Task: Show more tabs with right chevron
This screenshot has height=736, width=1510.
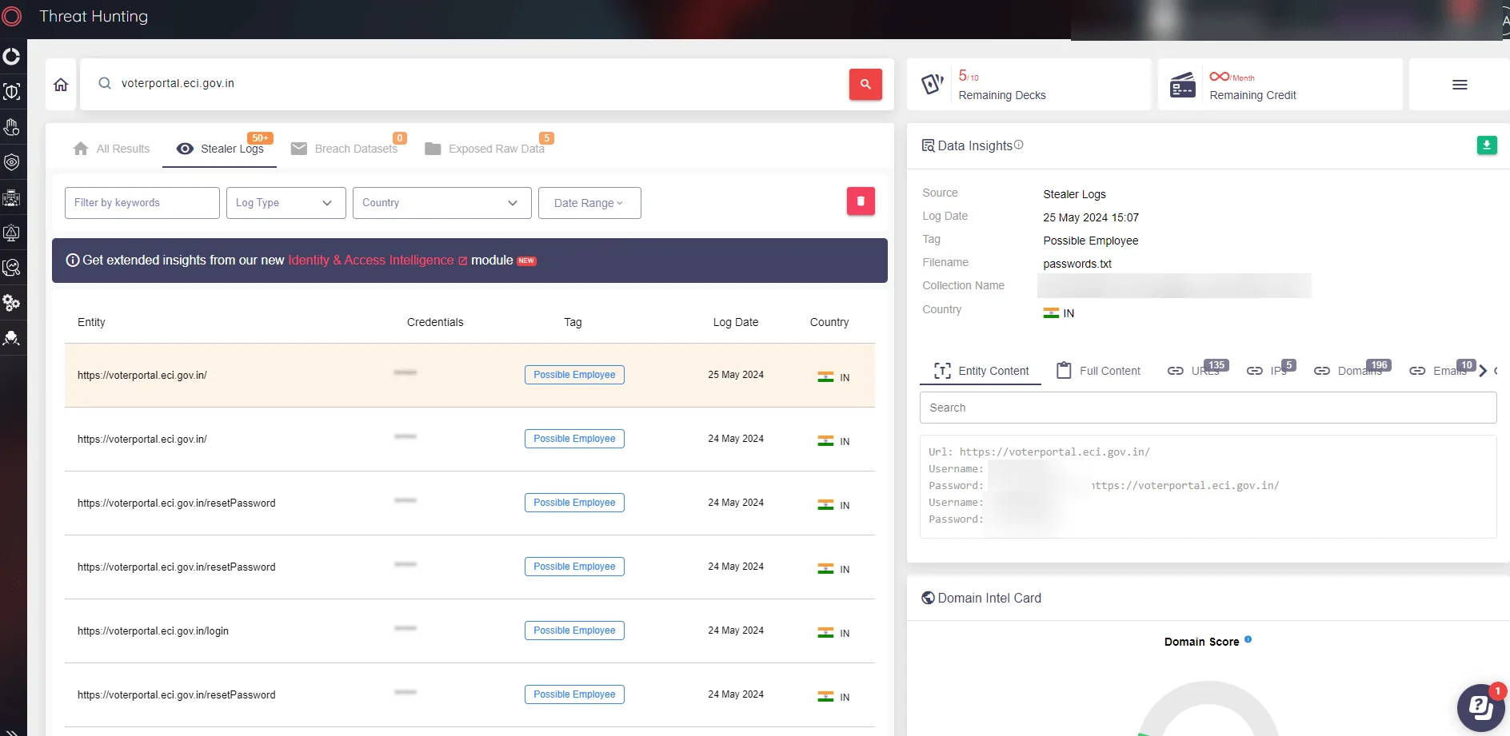Action: pyautogui.click(x=1483, y=371)
